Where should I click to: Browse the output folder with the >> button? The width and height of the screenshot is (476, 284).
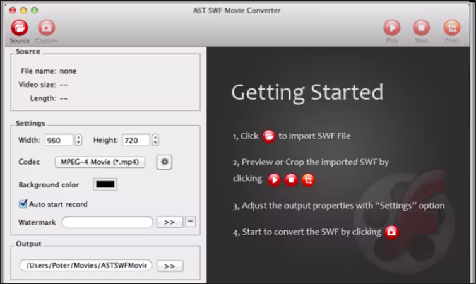point(170,266)
